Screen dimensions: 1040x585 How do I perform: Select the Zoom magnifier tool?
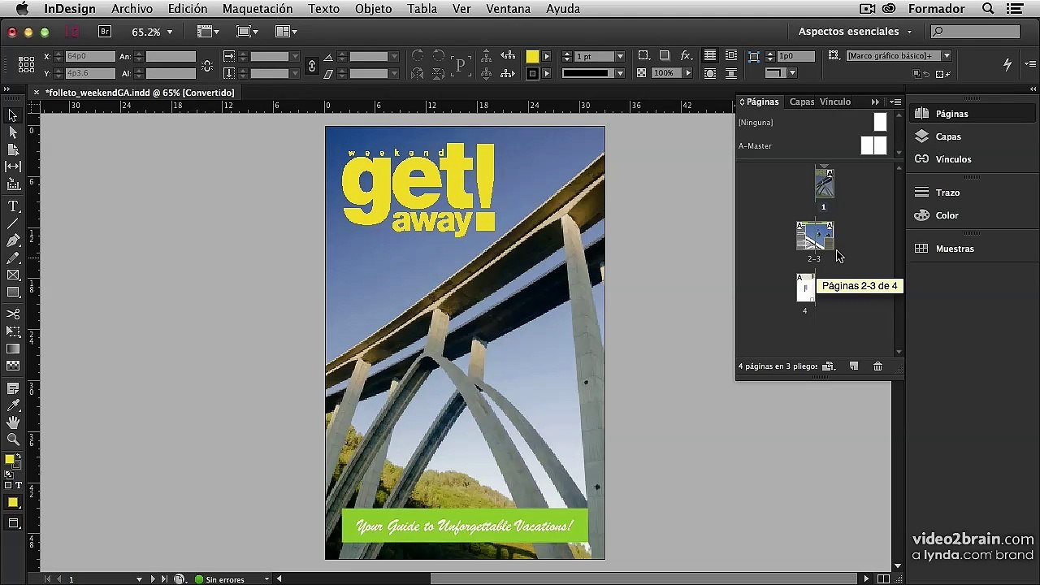click(x=13, y=440)
